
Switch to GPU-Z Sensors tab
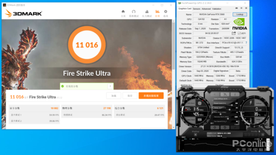[x=196, y=9]
